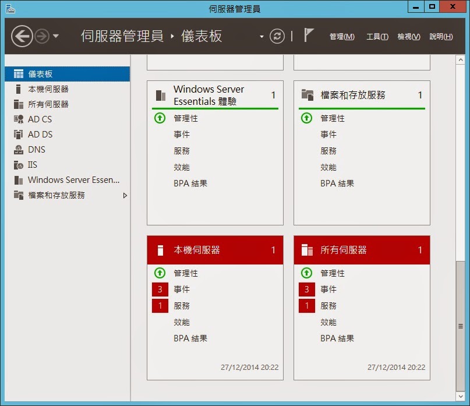Screen dimensions: 470x406
Task: Open DNS in the sidebar
Action: [x=68, y=150]
